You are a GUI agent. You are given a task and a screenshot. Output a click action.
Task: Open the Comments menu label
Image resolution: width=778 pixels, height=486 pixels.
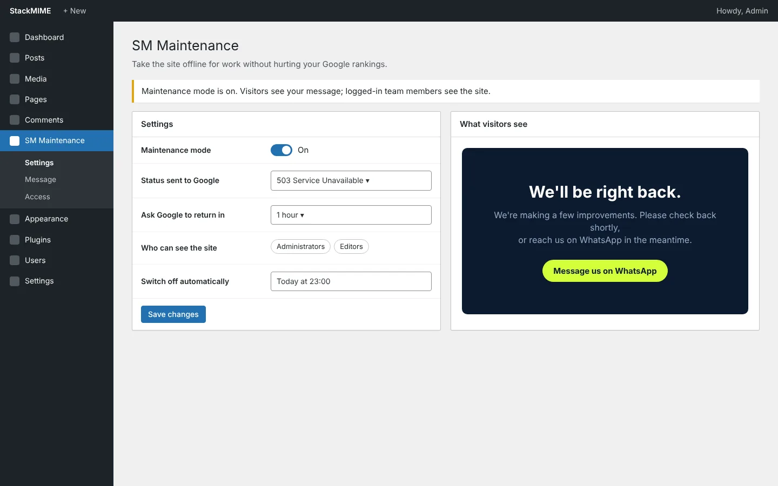coord(44,120)
